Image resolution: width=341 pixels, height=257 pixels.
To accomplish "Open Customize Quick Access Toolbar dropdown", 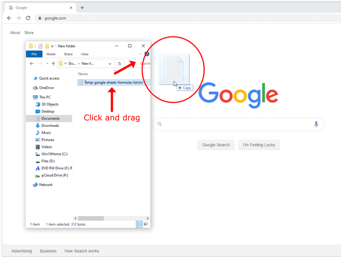I will [x=52, y=46].
